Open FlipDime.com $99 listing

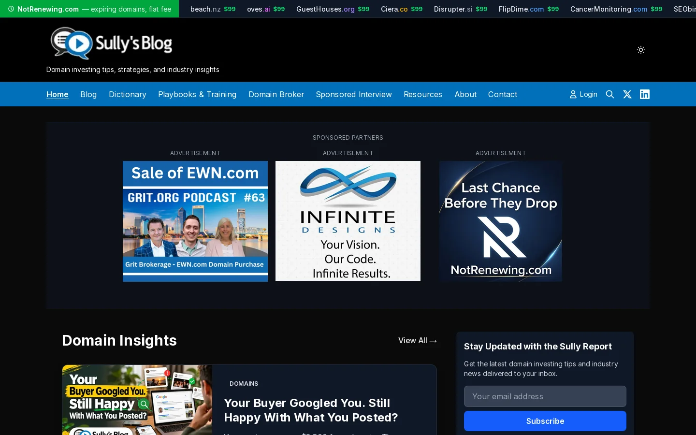(529, 9)
